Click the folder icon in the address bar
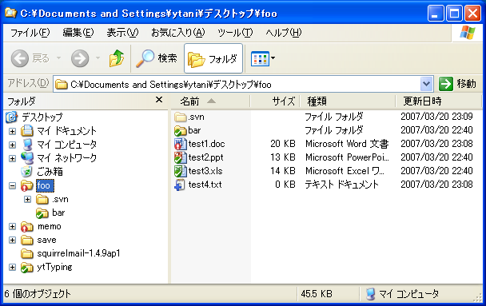Screen dimensions: 486x306 click(62, 84)
